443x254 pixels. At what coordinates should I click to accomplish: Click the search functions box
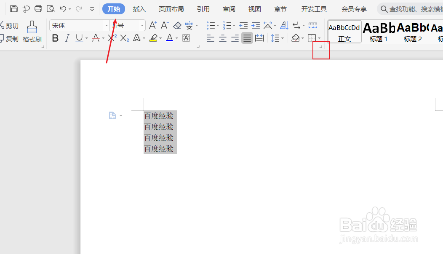(x=411, y=9)
